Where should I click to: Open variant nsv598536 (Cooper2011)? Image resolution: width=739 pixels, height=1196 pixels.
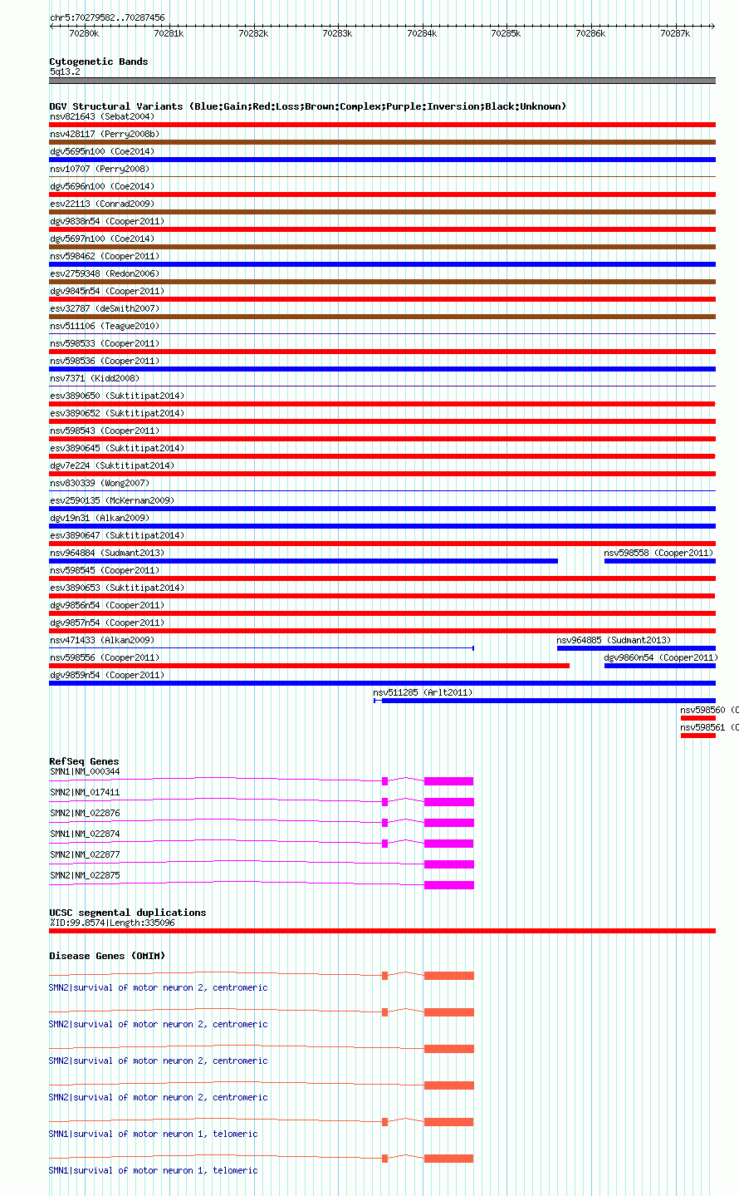point(105,361)
